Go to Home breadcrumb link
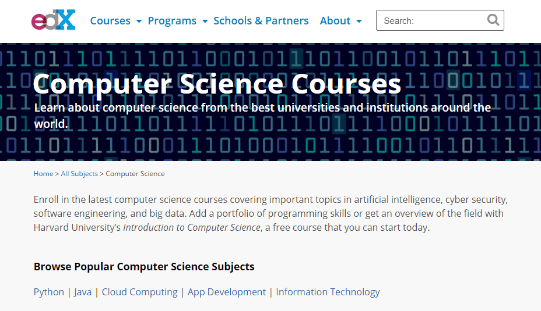Viewport: 541px width, 311px height. 44,174
